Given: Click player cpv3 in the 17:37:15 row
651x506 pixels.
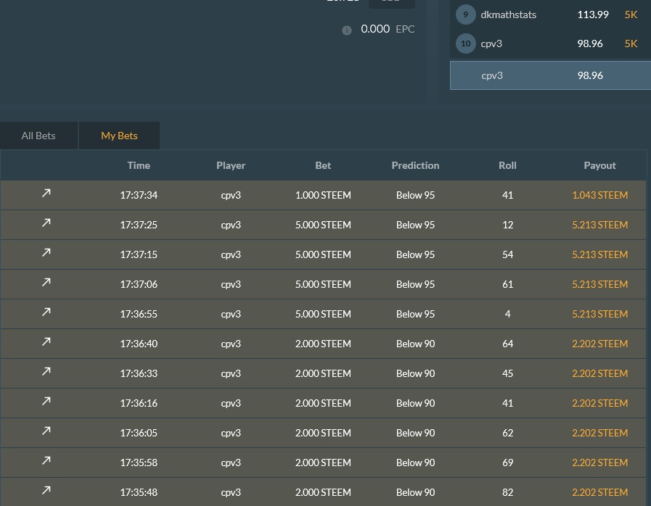Looking at the screenshot, I should pos(231,254).
